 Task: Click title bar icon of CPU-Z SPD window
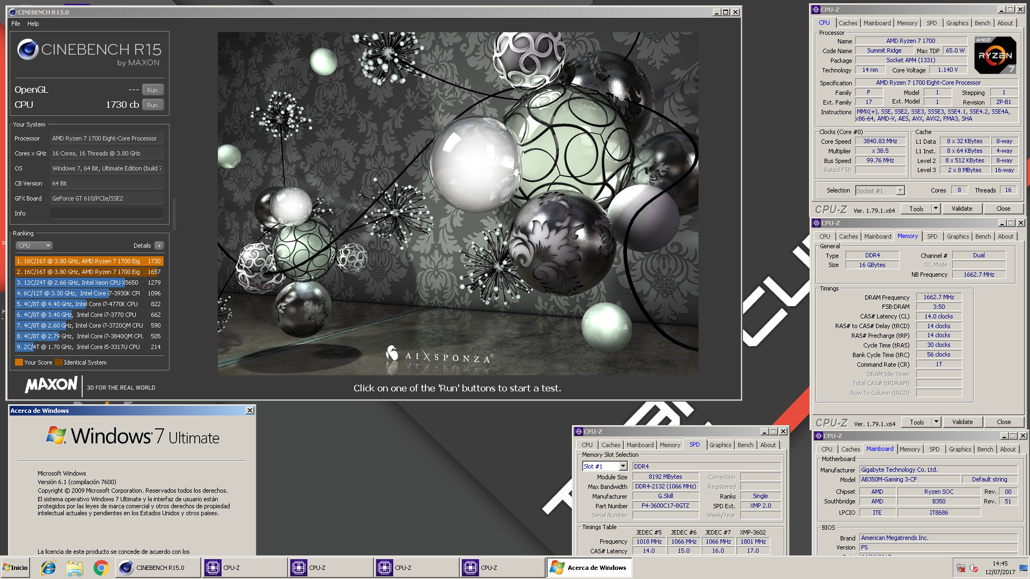point(579,432)
